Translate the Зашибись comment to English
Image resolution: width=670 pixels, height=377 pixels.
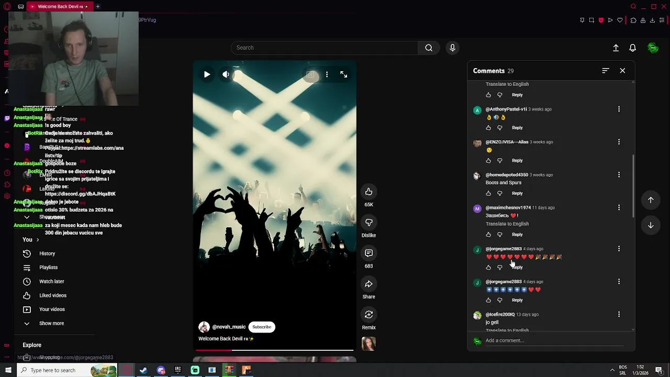pyautogui.click(x=507, y=224)
